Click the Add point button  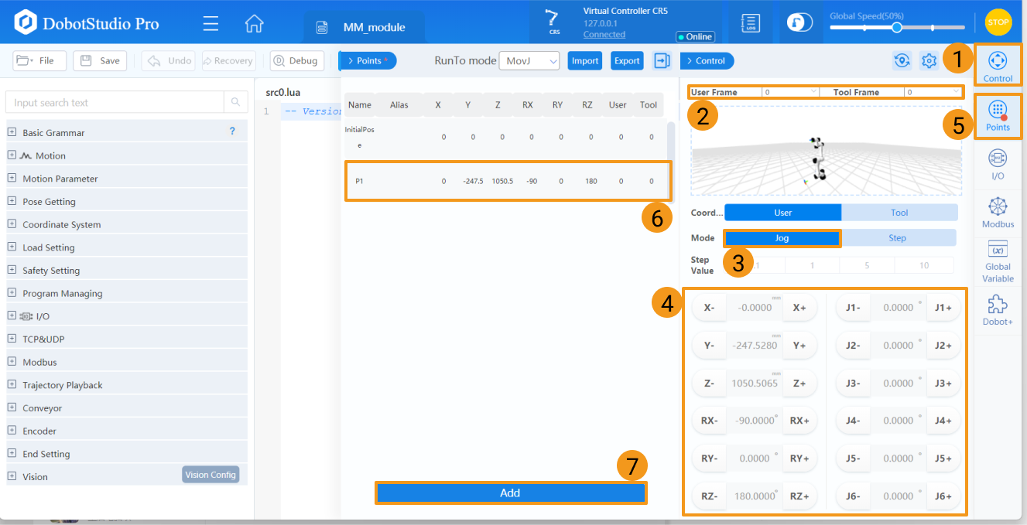510,493
